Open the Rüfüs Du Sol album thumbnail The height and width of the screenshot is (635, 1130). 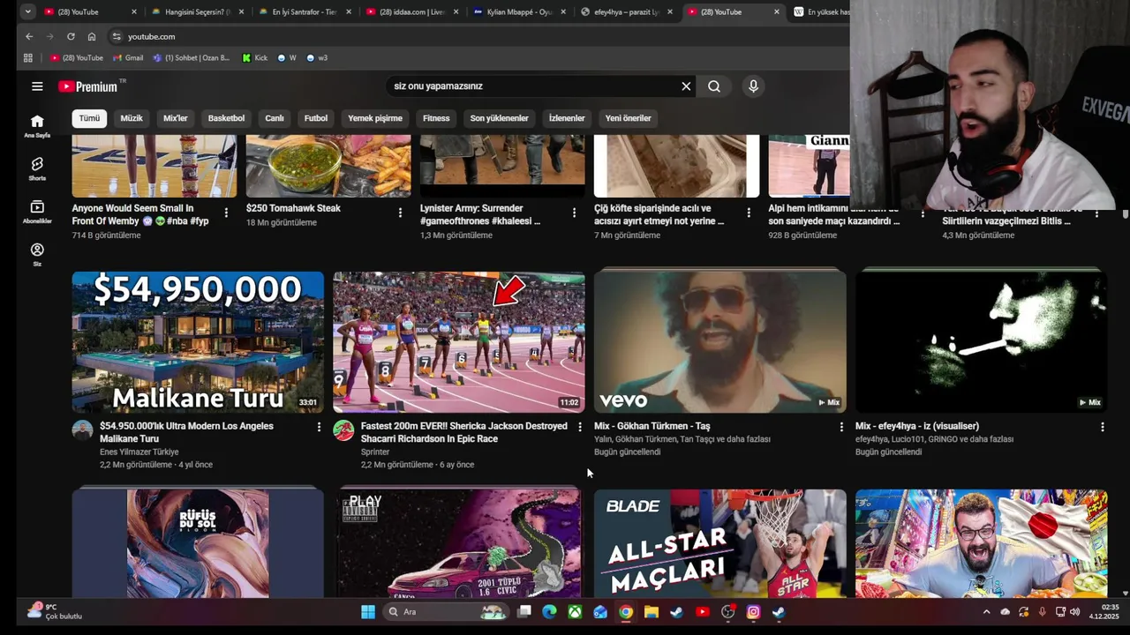pos(198,543)
